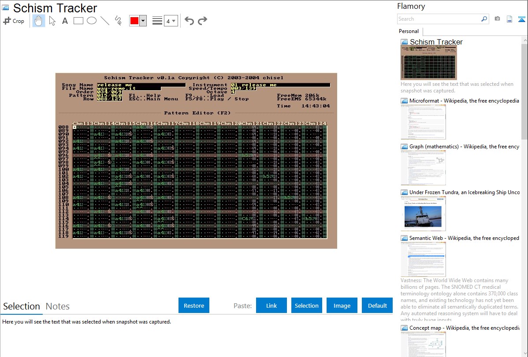Click the Flamory app icon beside main title
The width and height of the screenshot is (528, 357).
(5, 8)
